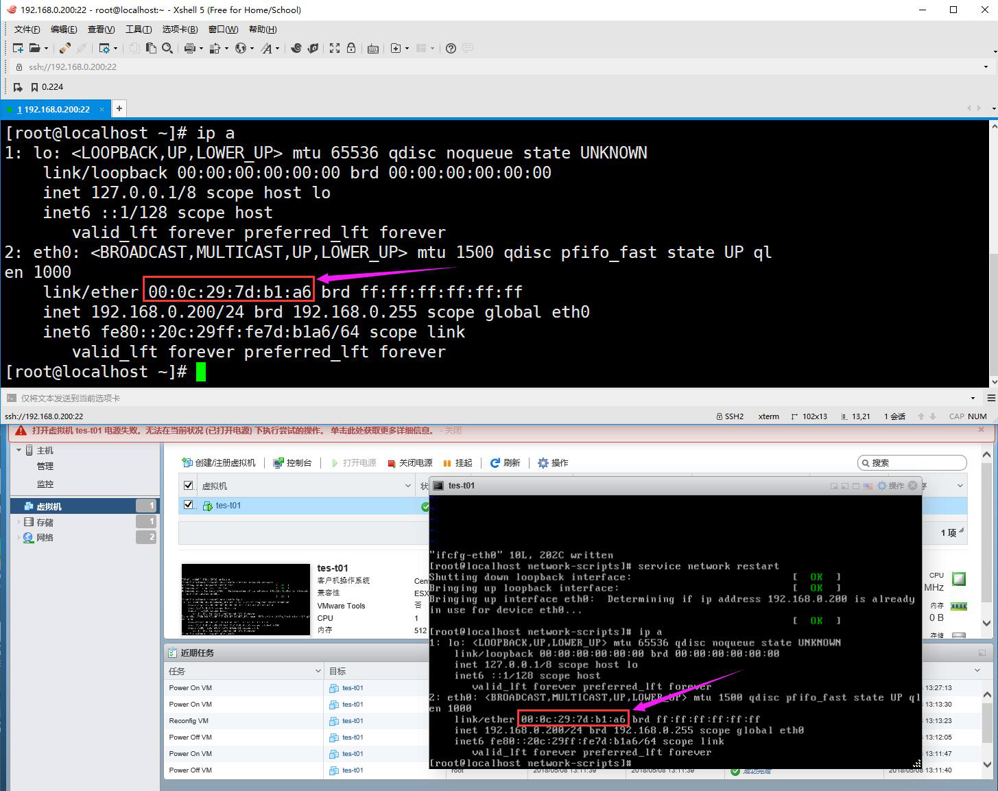Open the 编辑(E) menu
The image size is (998, 791).
coord(64,29)
